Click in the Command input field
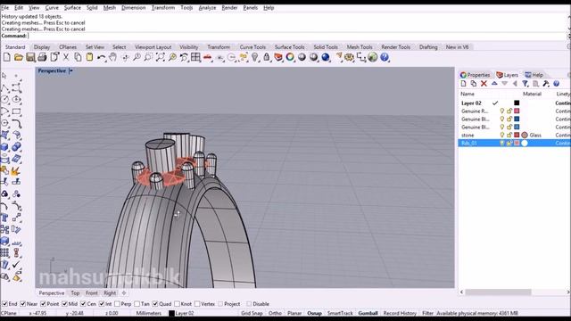The height and width of the screenshot is (321, 571). 297,36
